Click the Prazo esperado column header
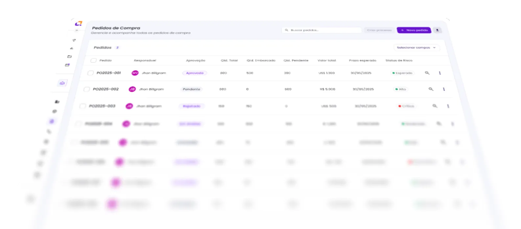 (363, 60)
